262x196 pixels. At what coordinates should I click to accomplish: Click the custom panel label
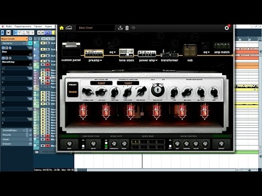pyautogui.click(x=71, y=60)
